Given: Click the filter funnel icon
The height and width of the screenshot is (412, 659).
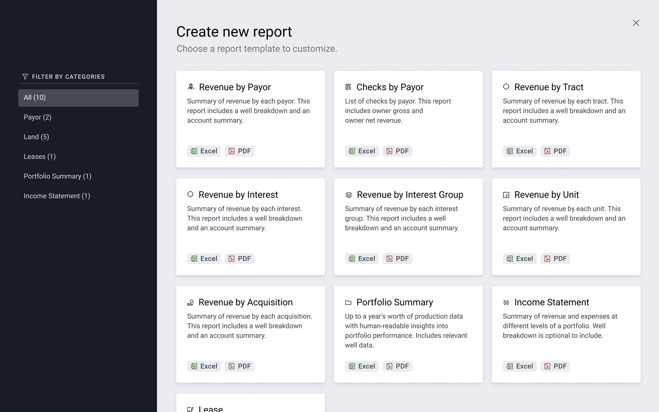Looking at the screenshot, I should [x=25, y=77].
